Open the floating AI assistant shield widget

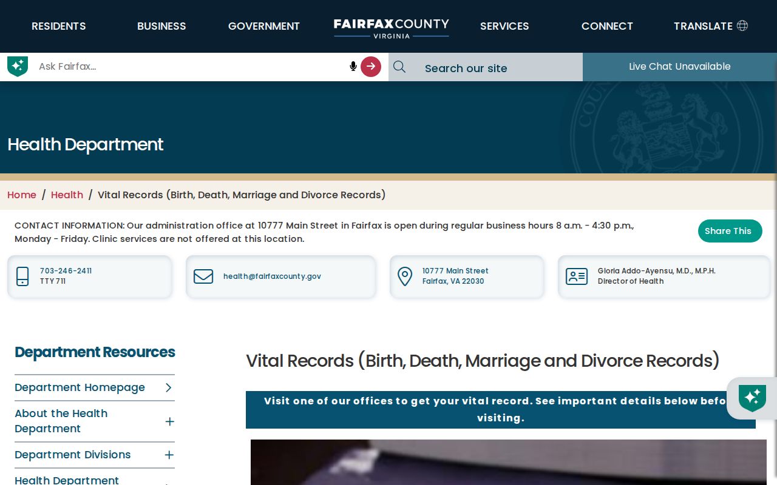click(752, 398)
